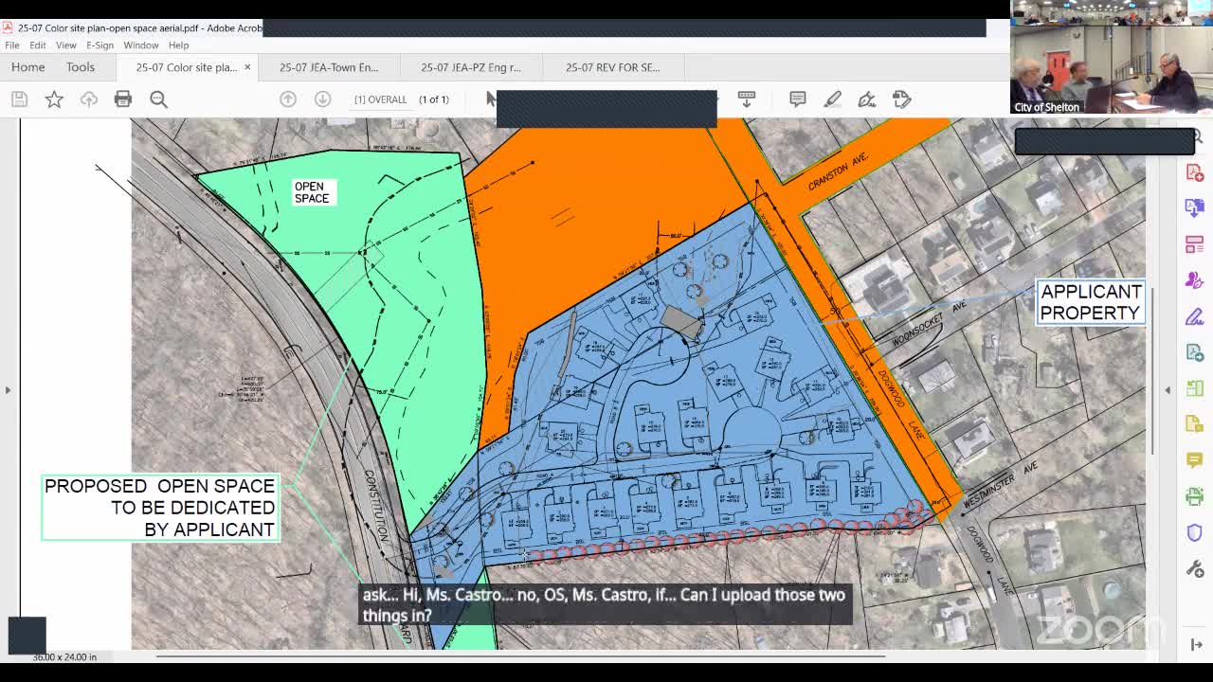Click the OPEN SPACE label on plan

click(x=312, y=192)
